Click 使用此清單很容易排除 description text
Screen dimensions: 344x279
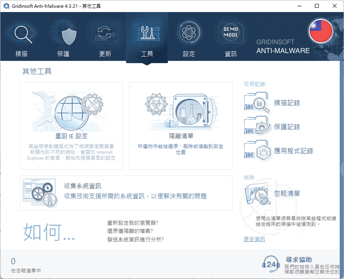tap(296, 221)
